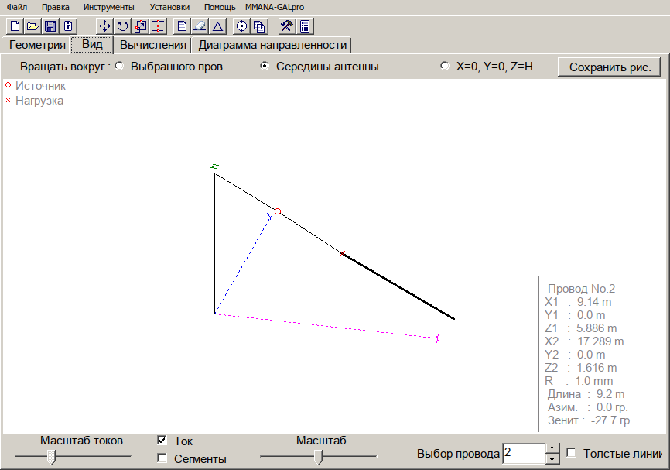
Task: Open an existing antenna file
Action: (x=32, y=26)
